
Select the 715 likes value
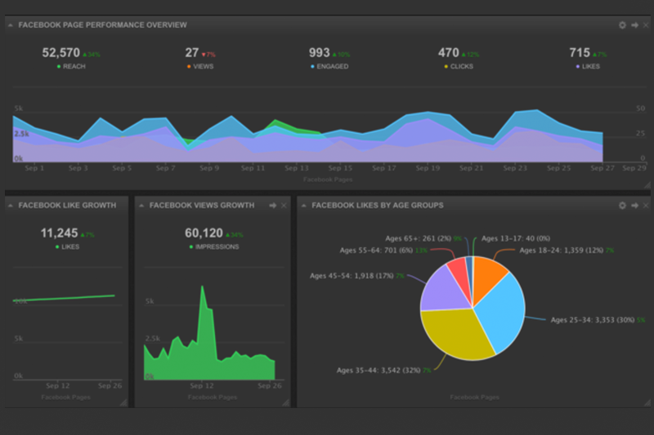(580, 53)
